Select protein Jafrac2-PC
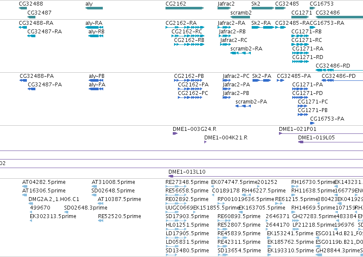Viewport: 363px width, 257px height. point(227,80)
